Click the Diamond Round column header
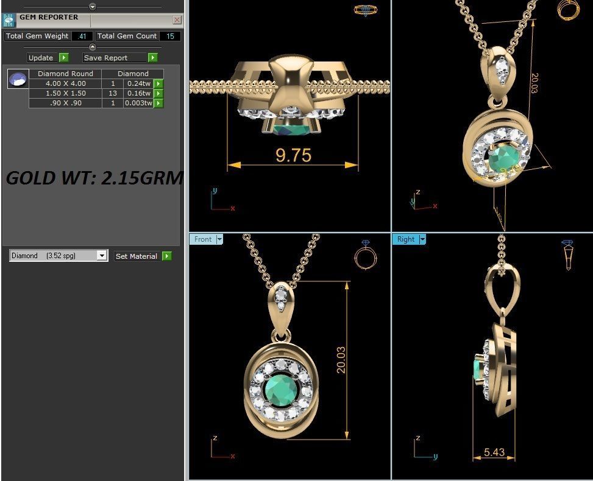 [x=65, y=74]
